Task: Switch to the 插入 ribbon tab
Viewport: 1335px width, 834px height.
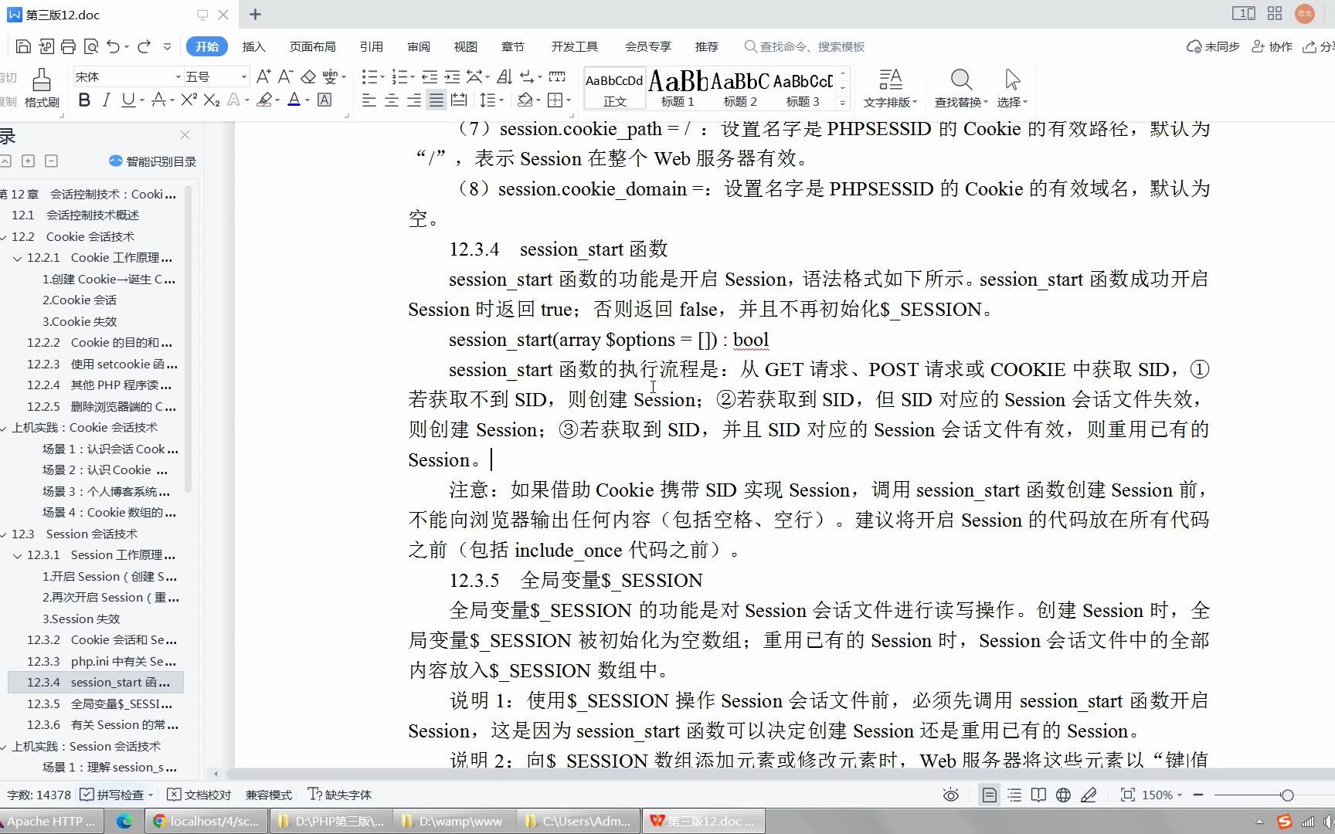Action: point(254,46)
